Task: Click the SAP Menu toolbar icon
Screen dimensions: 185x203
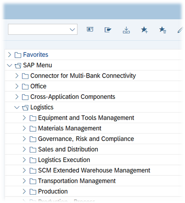Action: tap(108, 30)
